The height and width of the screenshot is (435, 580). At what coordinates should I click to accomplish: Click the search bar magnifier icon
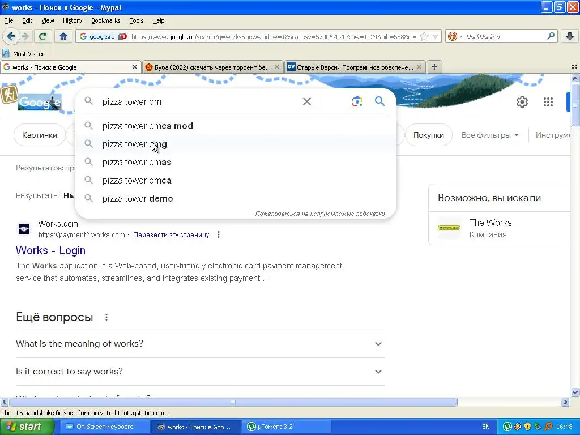(551, 36)
